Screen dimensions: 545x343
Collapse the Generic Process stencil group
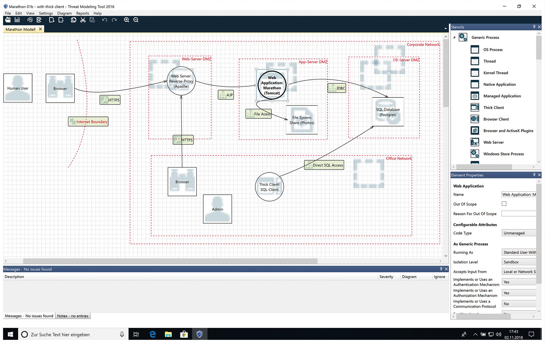click(x=454, y=37)
